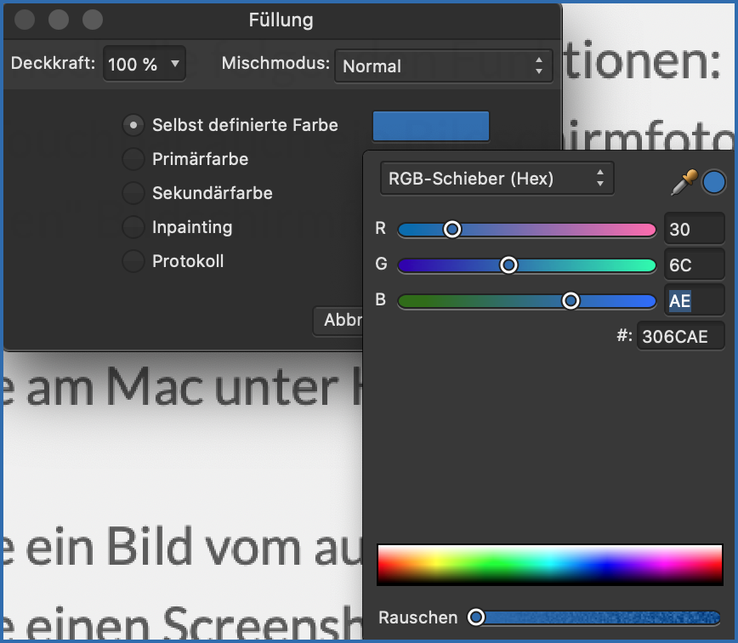Click the Rauschen noise slider handle
The image size is (738, 643).
[476, 617]
